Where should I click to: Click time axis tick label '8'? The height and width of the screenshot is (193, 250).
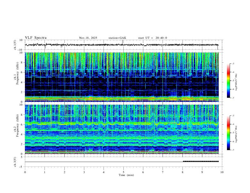pos(182,172)
